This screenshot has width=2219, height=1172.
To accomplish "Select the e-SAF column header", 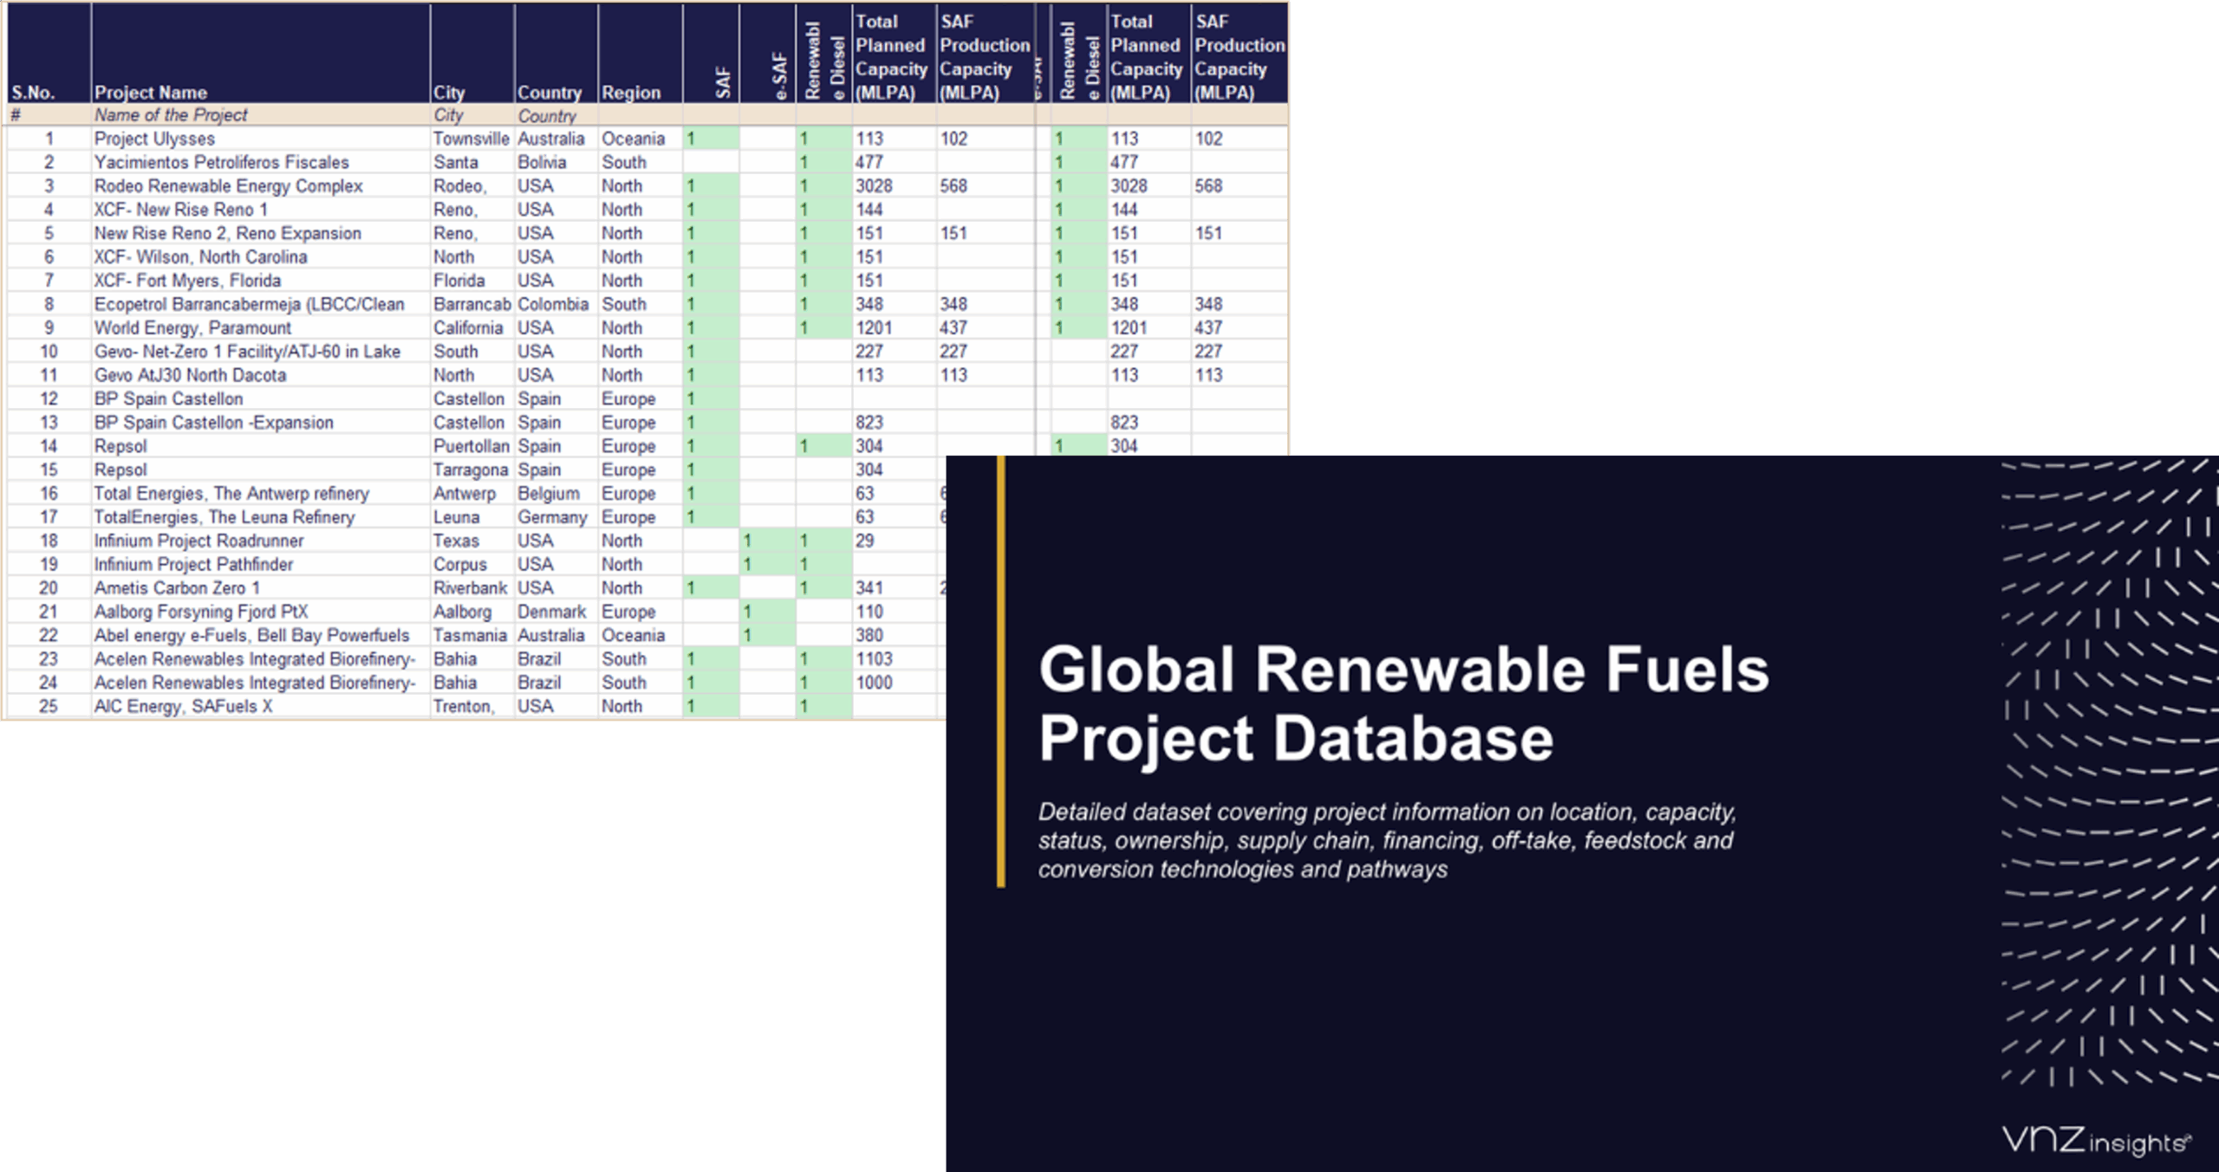I will pyautogui.click(x=766, y=78).
